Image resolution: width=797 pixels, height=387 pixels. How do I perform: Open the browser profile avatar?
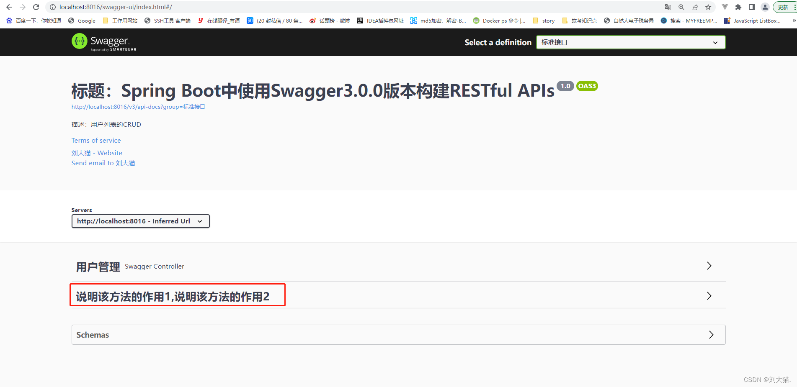point(765,7)
